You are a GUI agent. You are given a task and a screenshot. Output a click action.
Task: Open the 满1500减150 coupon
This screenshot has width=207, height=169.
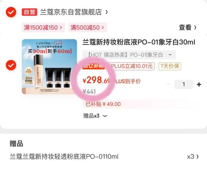click(x=43, y=28)
